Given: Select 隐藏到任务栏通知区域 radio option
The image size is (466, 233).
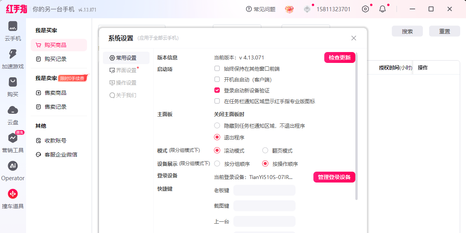Looking at the screenshot, I should pos(217,126).
